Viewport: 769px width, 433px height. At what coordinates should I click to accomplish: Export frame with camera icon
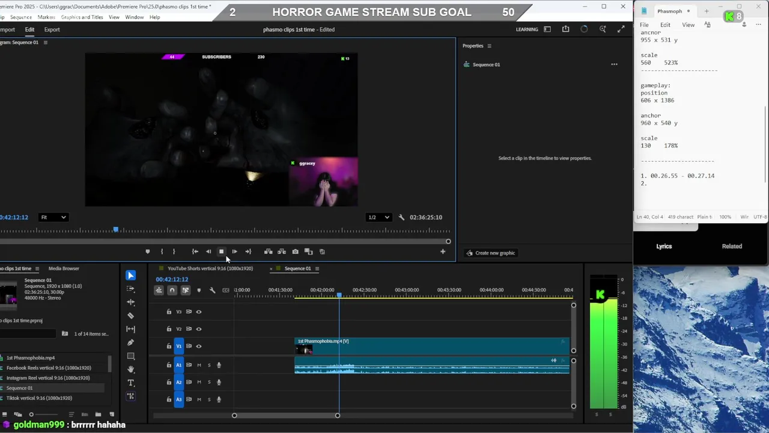(295, 251)
